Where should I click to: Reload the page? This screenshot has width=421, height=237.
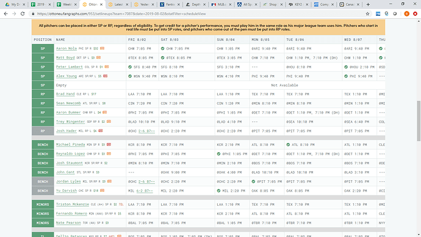coord(23,13)
